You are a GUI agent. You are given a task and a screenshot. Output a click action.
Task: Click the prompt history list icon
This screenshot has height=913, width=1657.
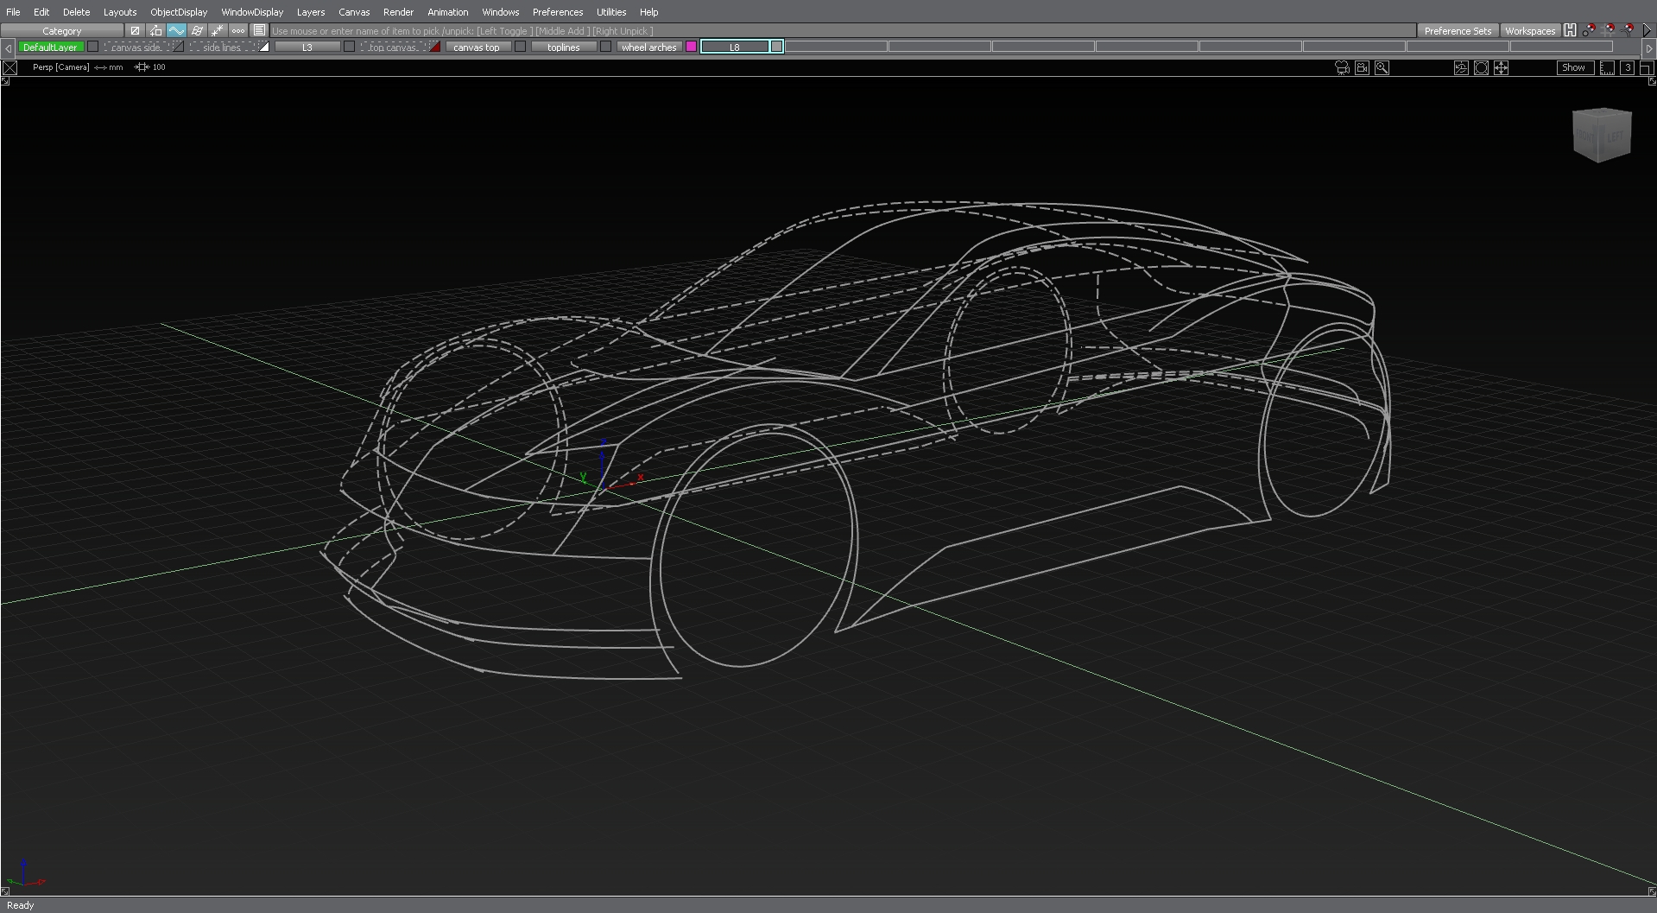(x=260, y=30)
